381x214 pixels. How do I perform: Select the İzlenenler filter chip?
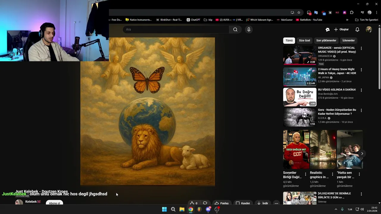tap(349, 40)
